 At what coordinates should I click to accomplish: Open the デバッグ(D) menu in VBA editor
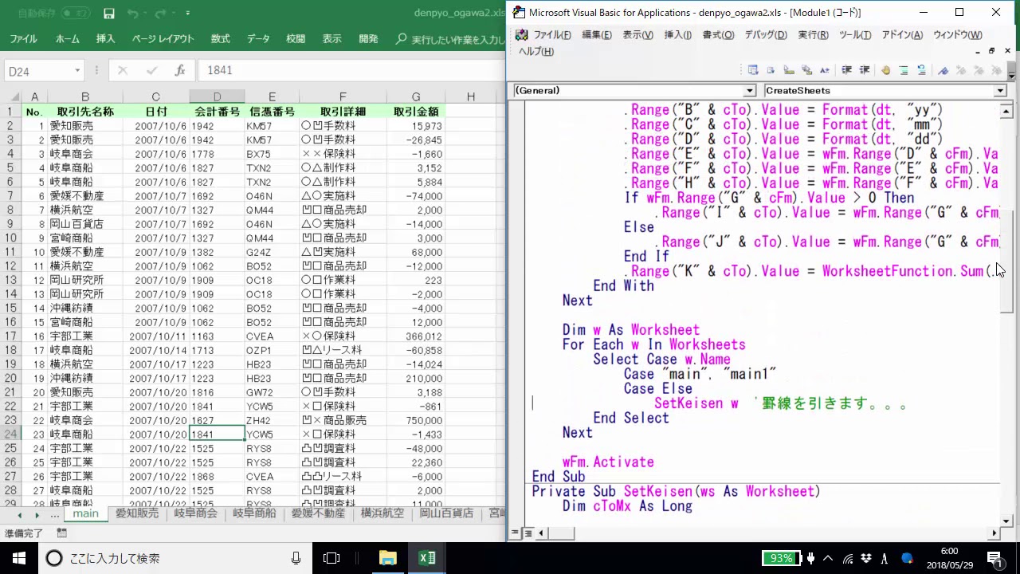pyautogui.click(x=765, y=34)
